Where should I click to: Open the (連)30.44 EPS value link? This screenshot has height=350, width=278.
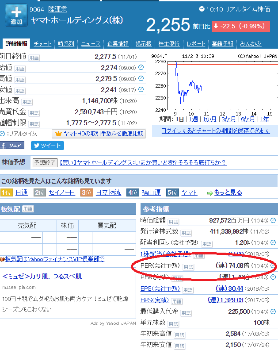point(229,288)
